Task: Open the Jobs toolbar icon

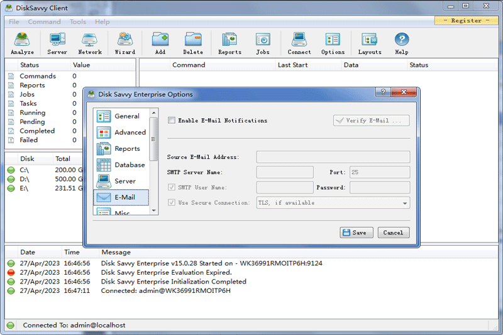Action: (263, 43)
